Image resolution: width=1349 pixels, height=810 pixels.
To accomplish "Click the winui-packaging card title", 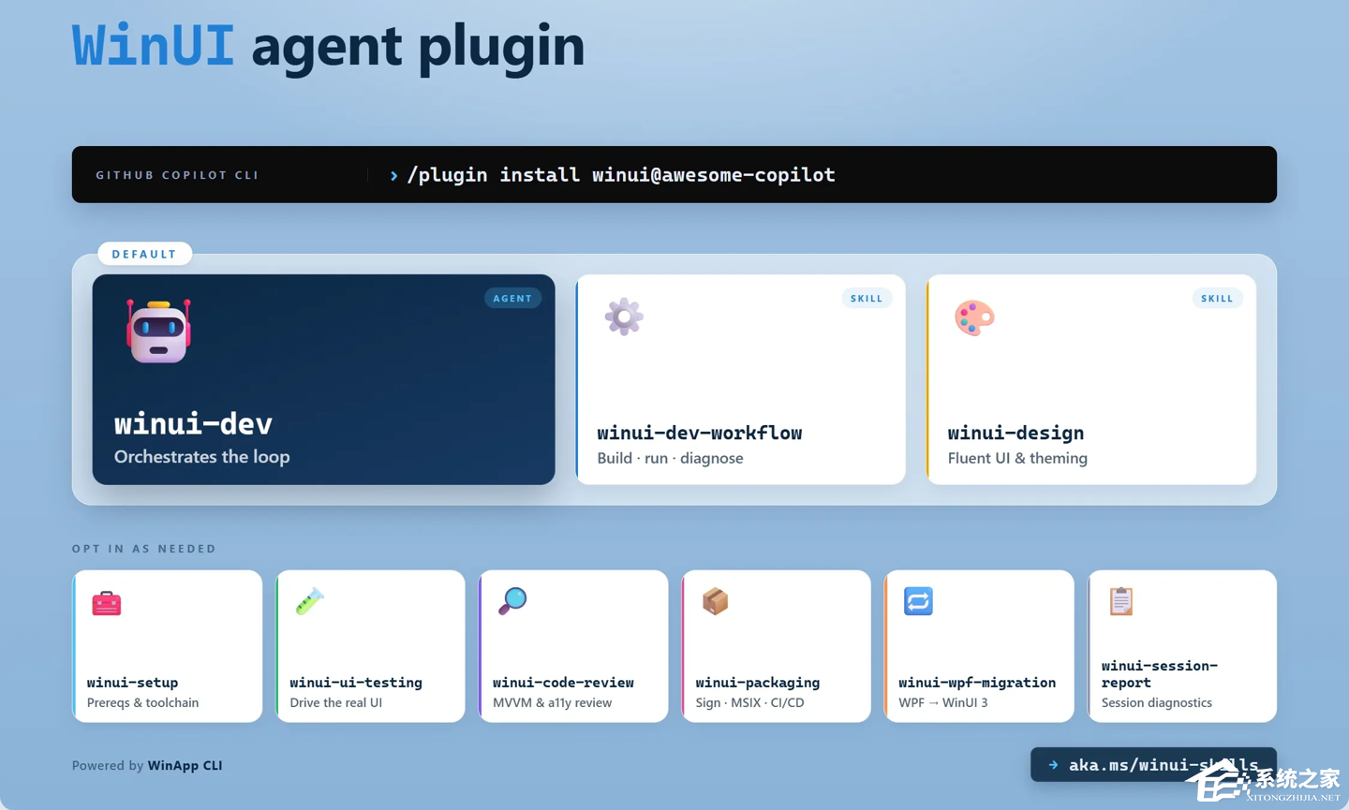I will coord(758,683).
